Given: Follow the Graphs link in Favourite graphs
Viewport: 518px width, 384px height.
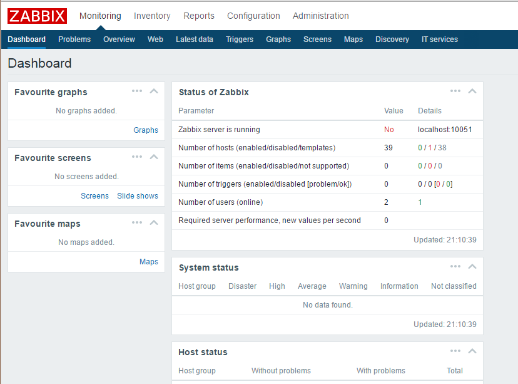Looking at the screenshot, I should pyautogui.click(x=146, y=130).
